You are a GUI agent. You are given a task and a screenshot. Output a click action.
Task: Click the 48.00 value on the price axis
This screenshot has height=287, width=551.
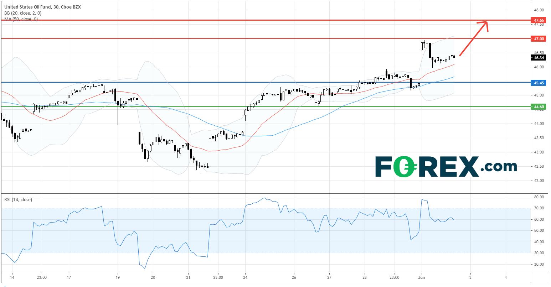pos(539,10)
